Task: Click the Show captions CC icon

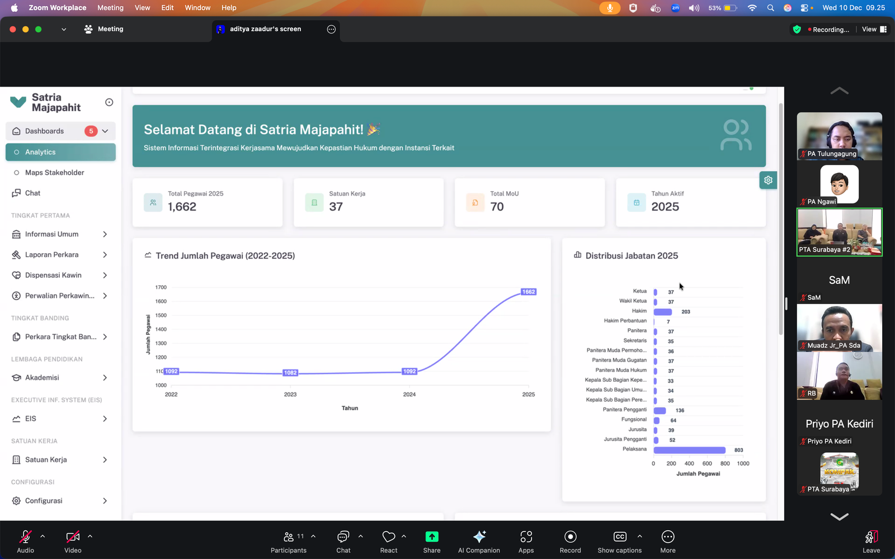Action: (x=620, y=537)
